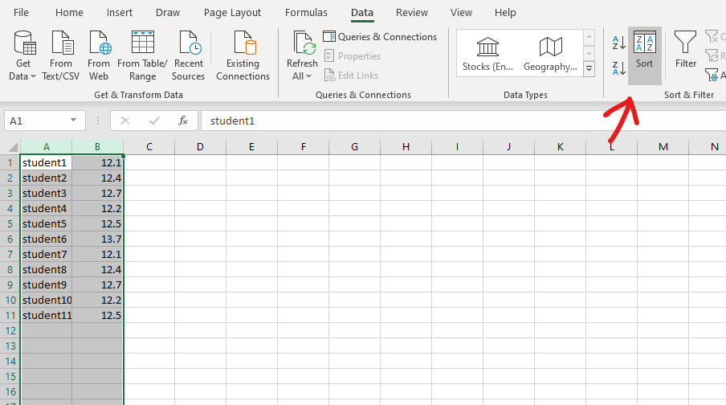Open the Get Data dropdown
This screenshot has width=726, height=405.
click(x=24, y=76)
